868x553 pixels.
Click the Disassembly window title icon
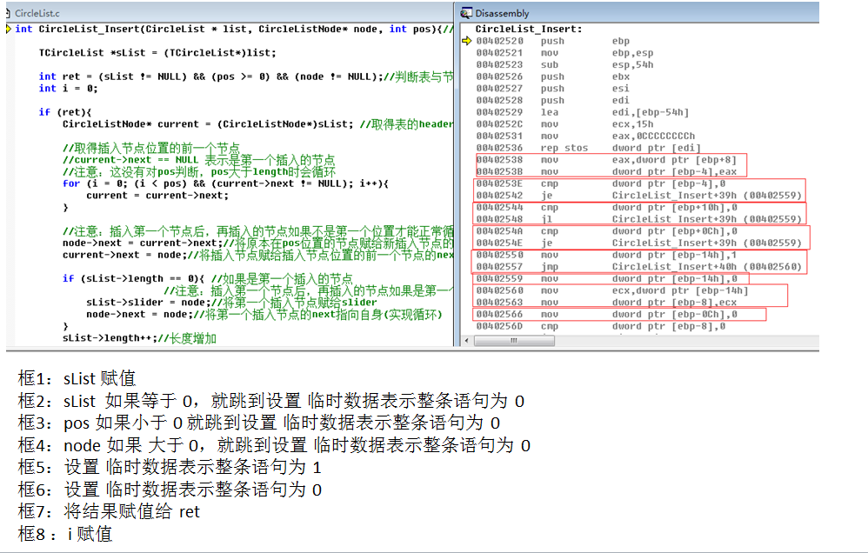[467, 13]
